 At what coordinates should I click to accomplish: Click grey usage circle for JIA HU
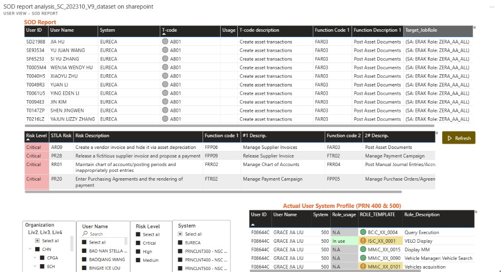click(x=165, y=41)
